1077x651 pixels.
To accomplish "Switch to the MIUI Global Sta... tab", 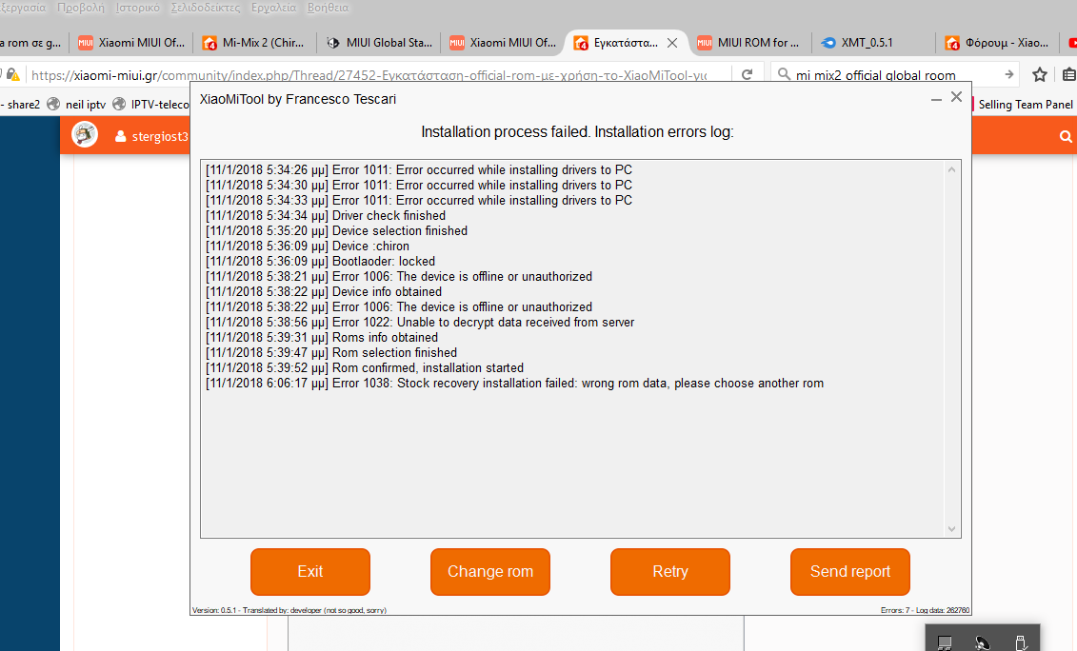I will pyautogui.click(x=379, y=43).
